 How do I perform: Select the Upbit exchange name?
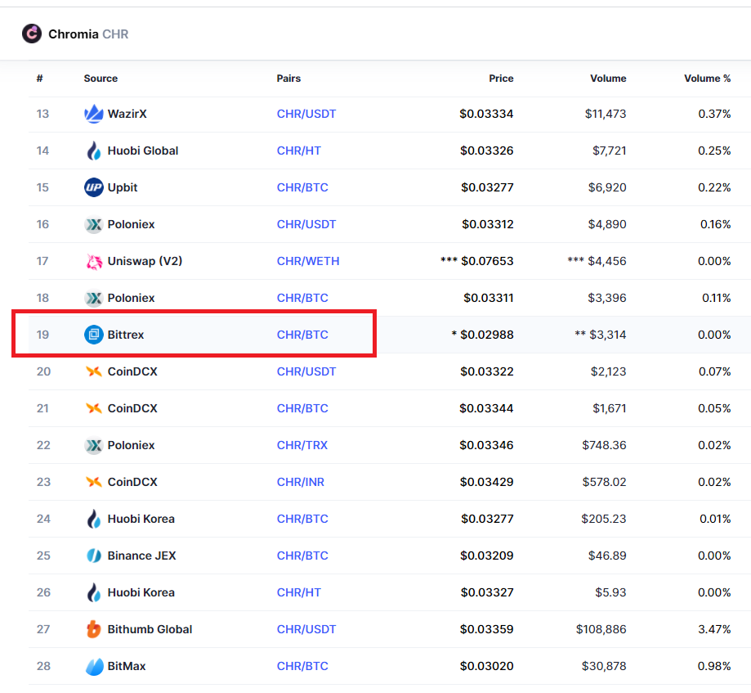point(123,187)
